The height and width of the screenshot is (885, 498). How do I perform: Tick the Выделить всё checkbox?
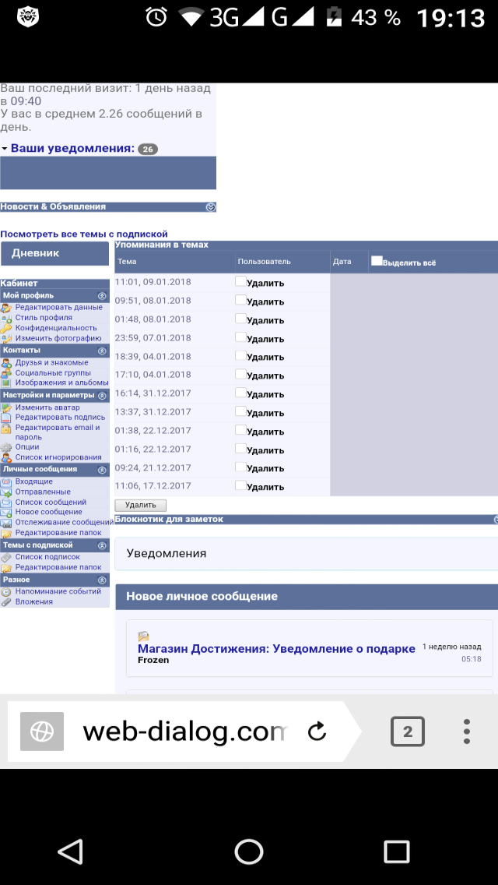coord(377,262)
